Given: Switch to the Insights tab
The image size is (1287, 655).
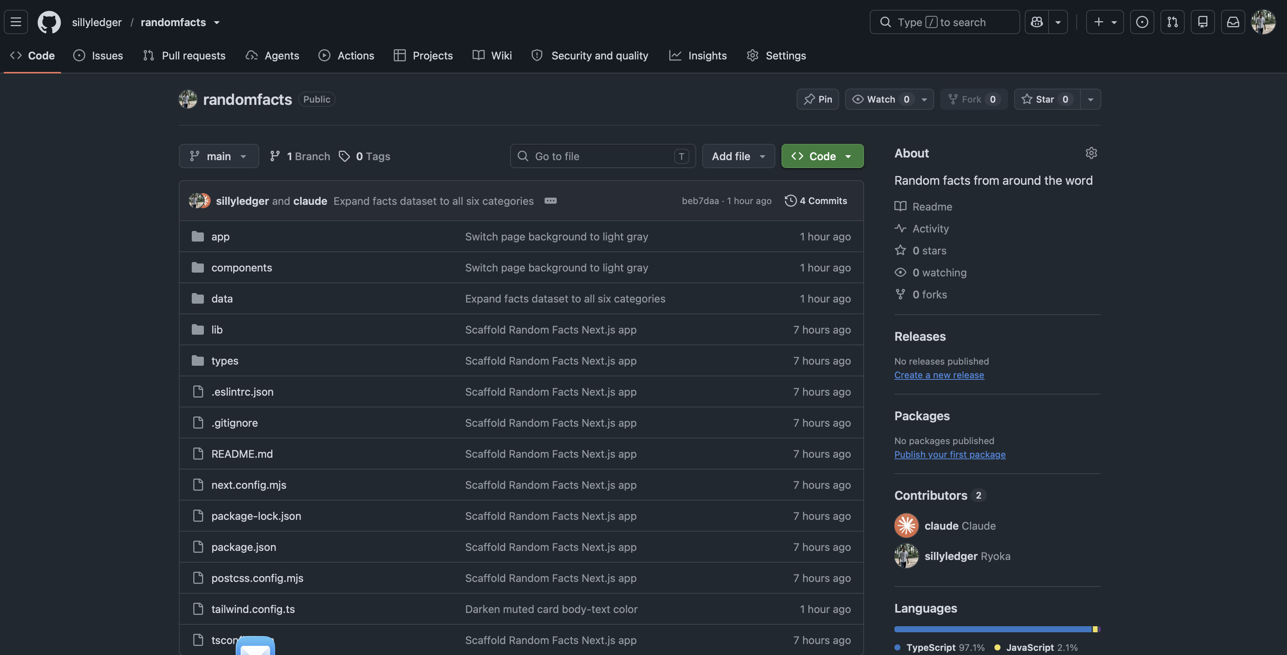Looking at the screenshot, I should [698, 55].
